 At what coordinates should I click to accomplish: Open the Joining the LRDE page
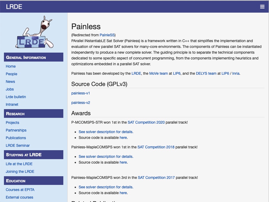[x=20, y=171]
